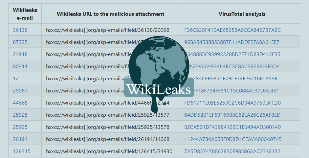Click the "VirusTotal analysis" column header
This screenshot has height=158, width=309.
point(242,14)
